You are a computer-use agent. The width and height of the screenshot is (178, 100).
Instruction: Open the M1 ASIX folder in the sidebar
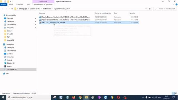tap(10, 34)
